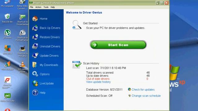This screenshot has width=198, height=111.
Task: Click the Change scan schedule link
Action: click(x=146, y=96)
